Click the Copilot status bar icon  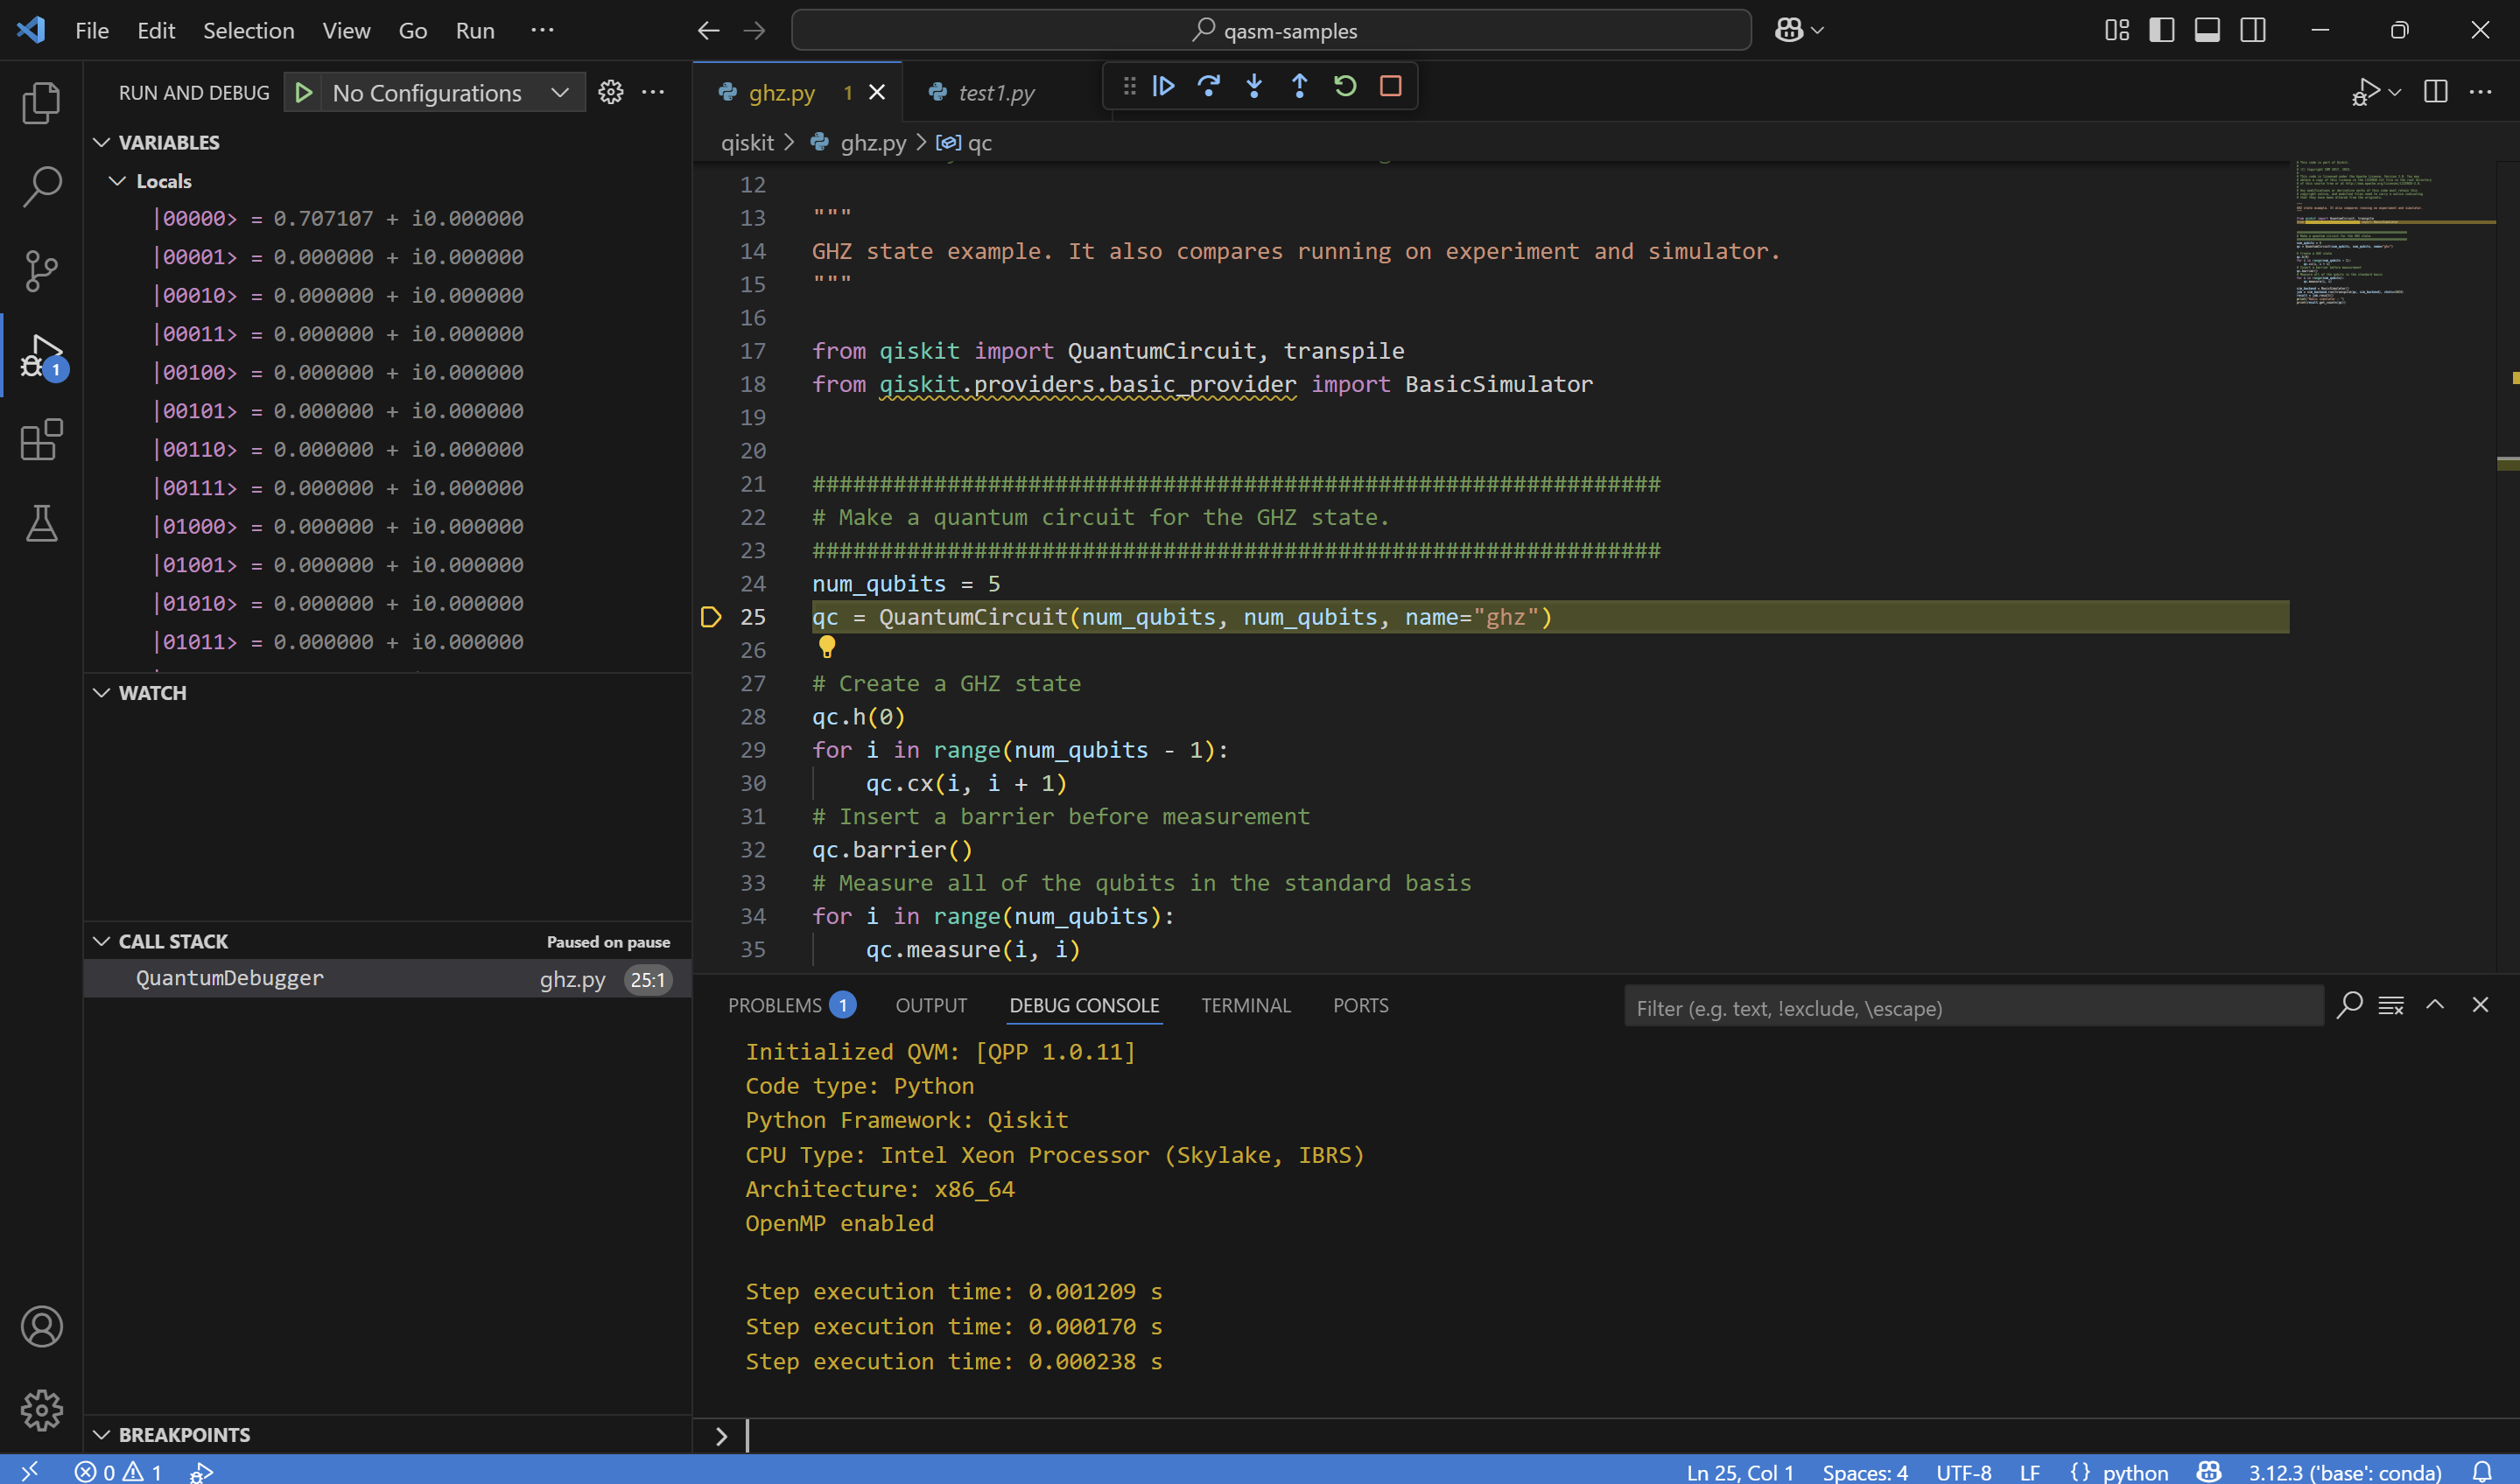[2209, 1471]
